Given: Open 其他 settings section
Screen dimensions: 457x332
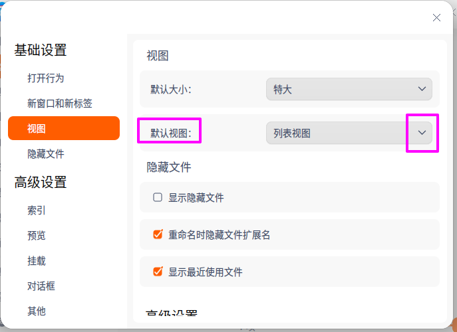Looking at the screenshot, I should coord(37,311).
